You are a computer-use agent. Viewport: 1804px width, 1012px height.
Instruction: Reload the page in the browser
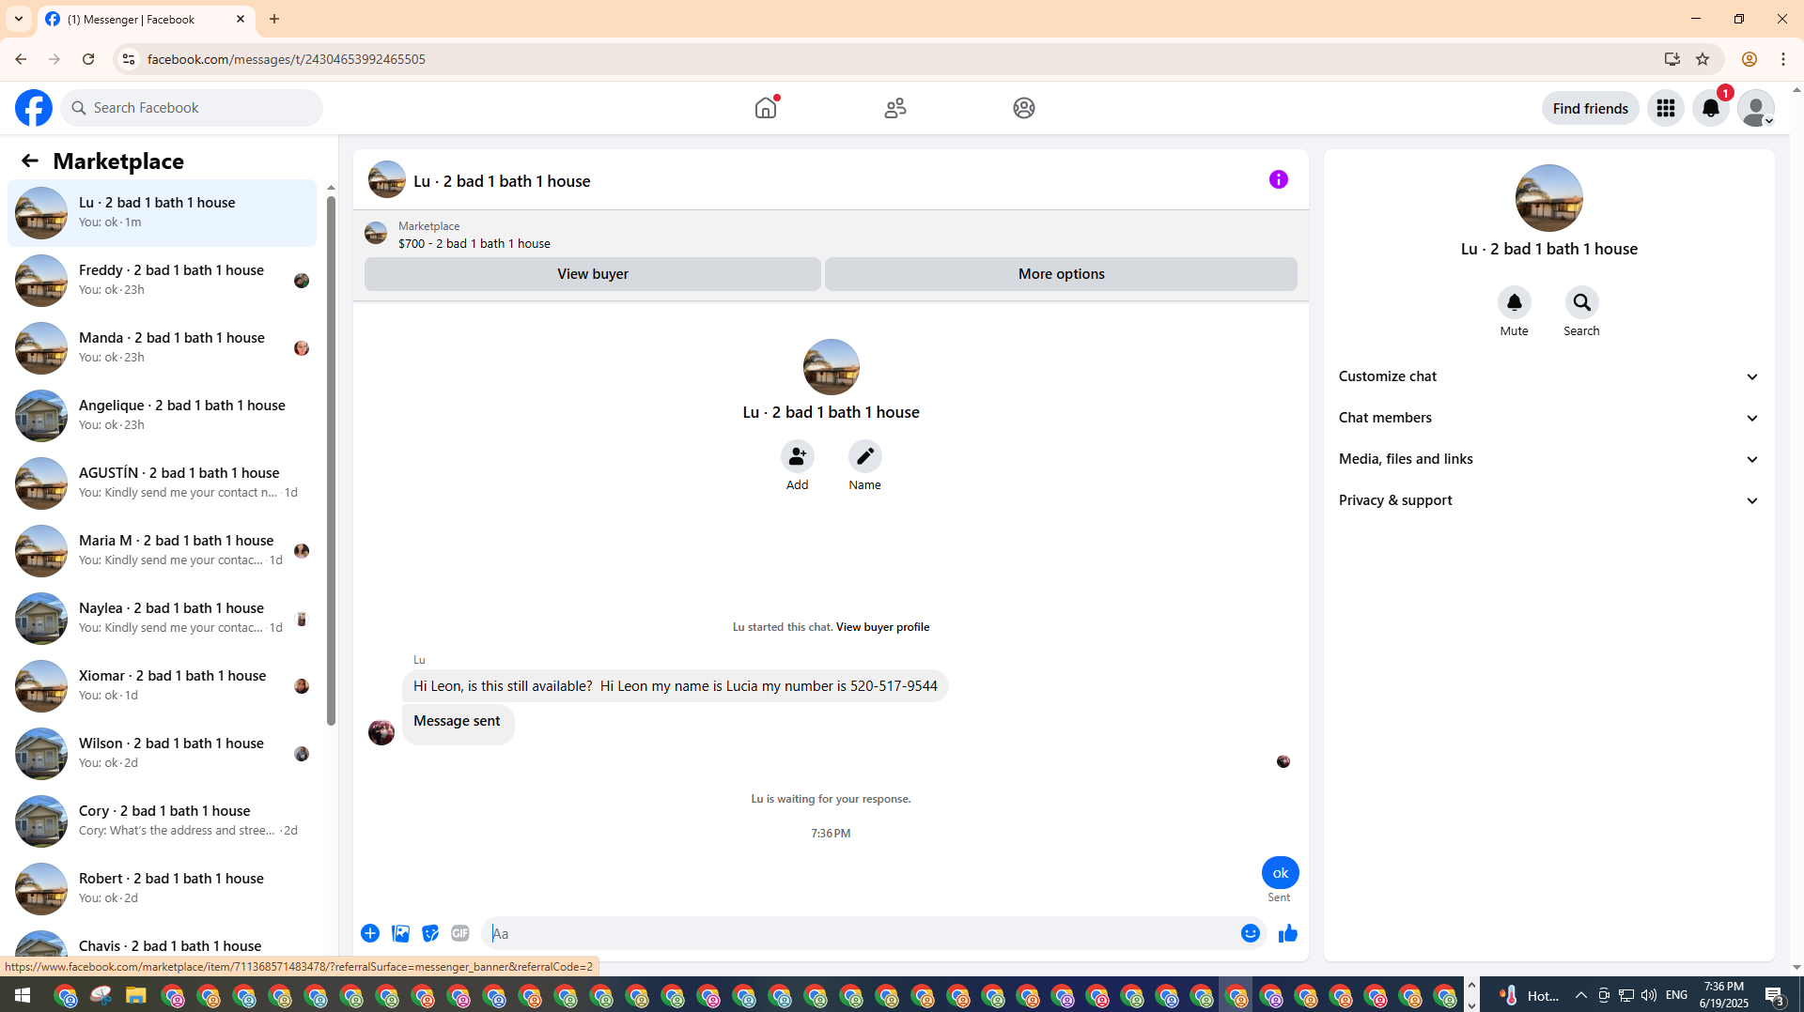tap(88, 59)
